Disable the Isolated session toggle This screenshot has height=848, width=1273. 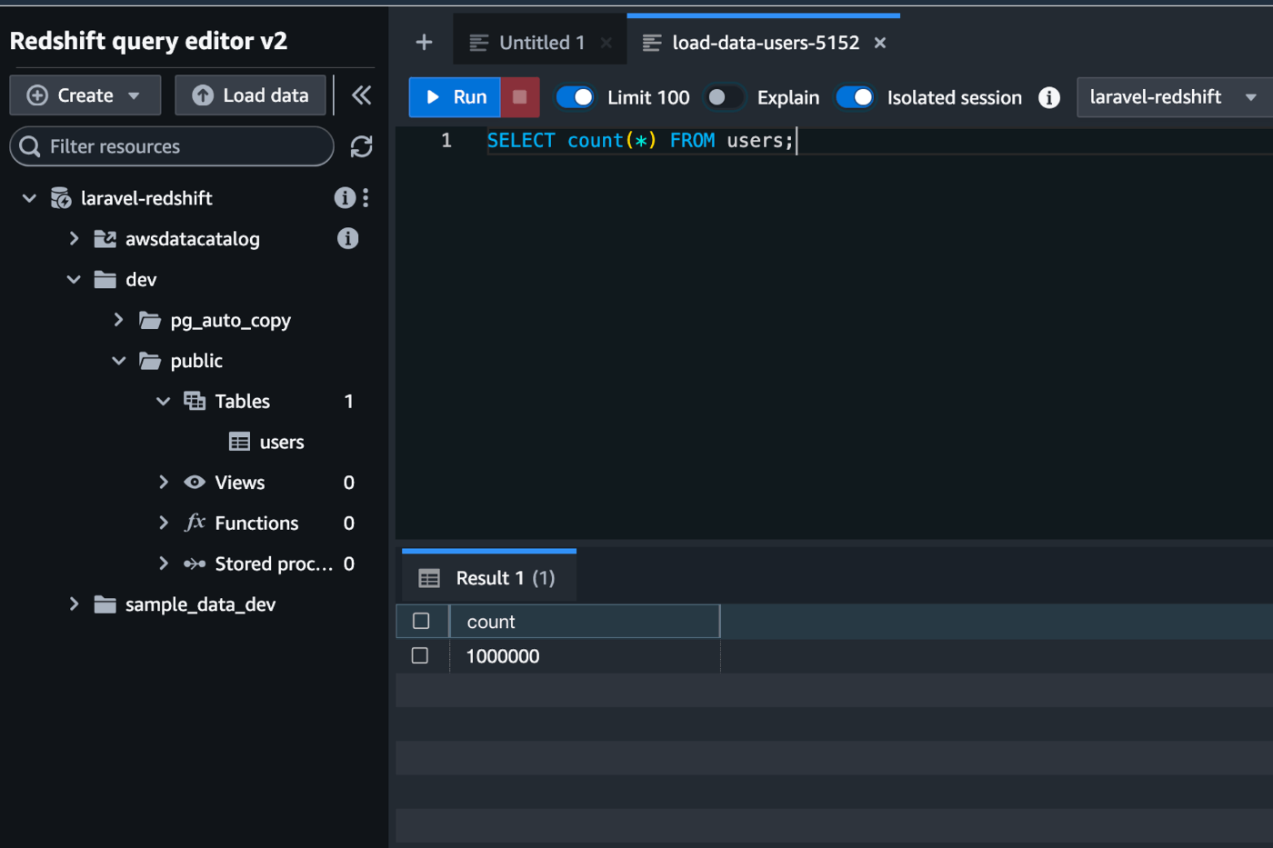coord(855,97)
